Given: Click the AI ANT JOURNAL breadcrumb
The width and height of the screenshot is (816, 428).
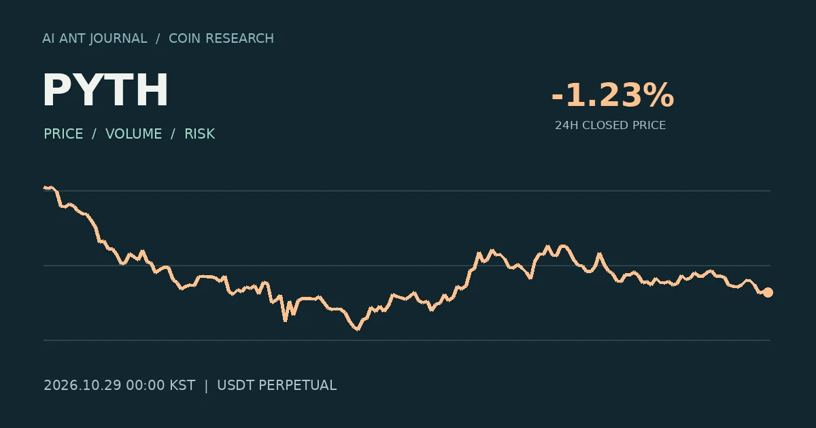Looking at the screenshot, I should (95, 39).
